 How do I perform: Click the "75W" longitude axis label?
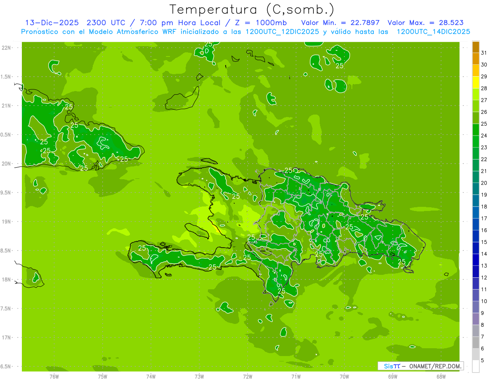(103, 376)
